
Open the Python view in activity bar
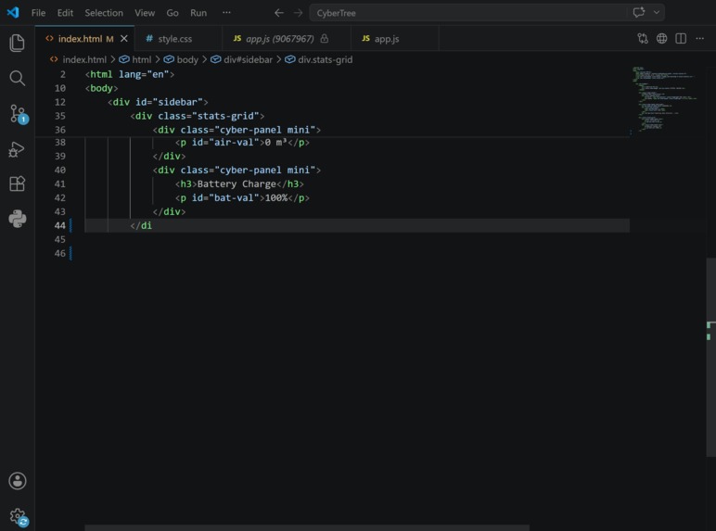[x=17, y=219]
